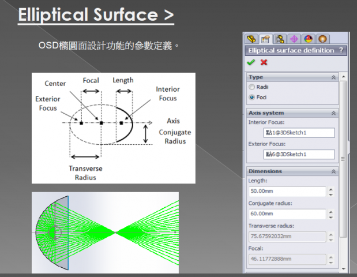Open the DisplayManager color sphere tab

point(308,39)
